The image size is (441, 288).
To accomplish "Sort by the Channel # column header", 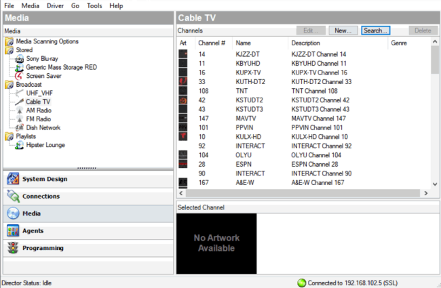I will coord(213,43).
